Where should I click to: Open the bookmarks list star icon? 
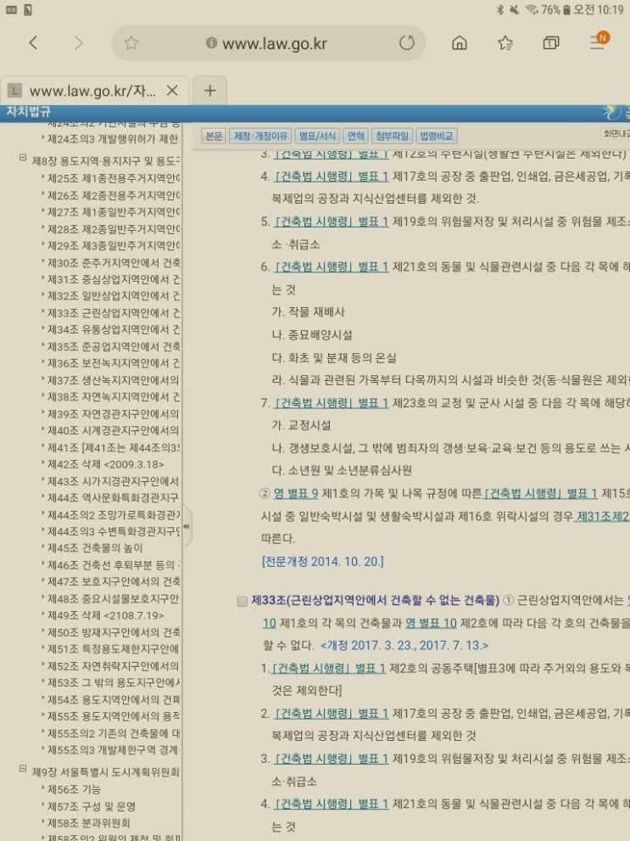pyautogui.click(x=505, y=43)
